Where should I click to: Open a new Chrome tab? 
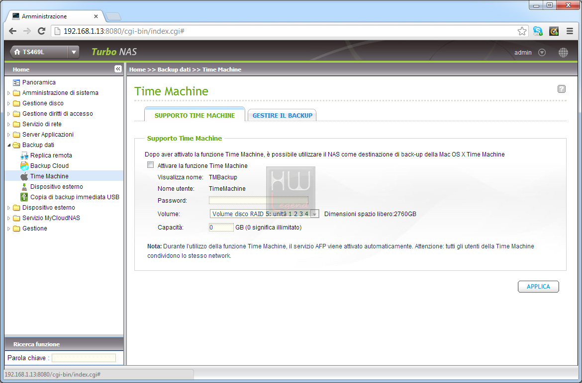point(113,17)
